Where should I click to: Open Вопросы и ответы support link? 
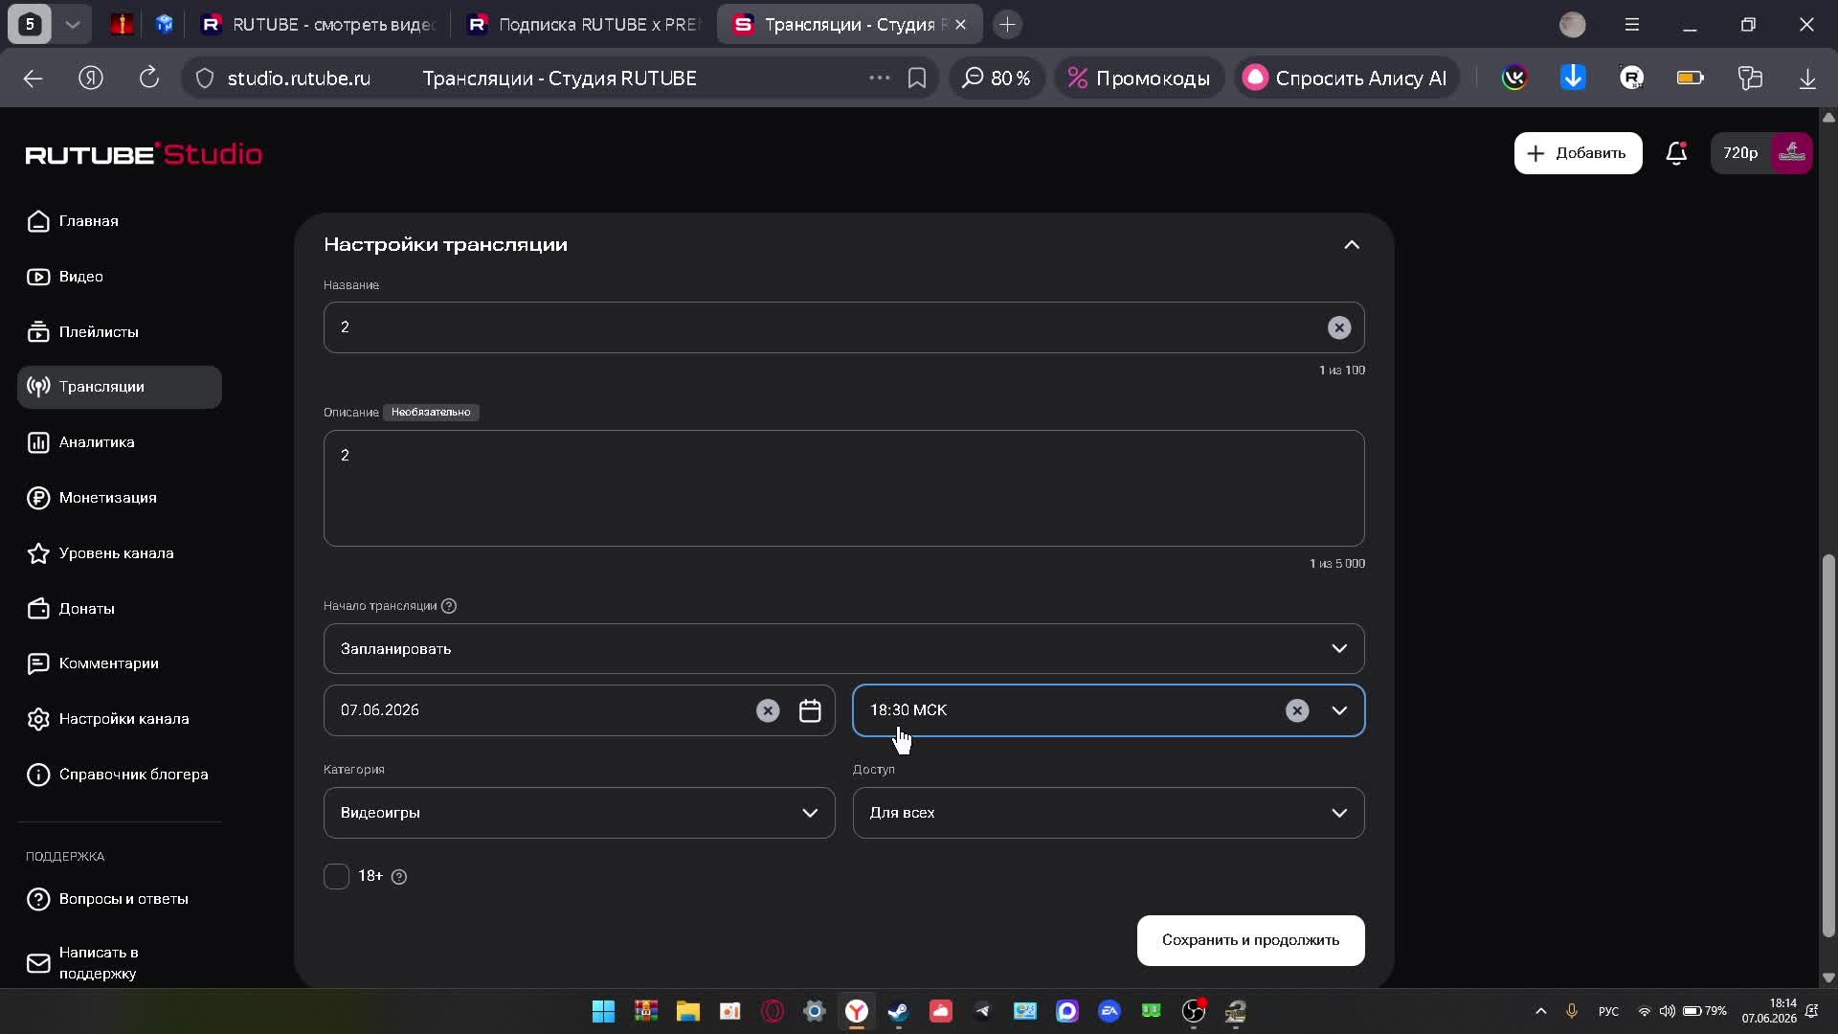click(x=120, y=899)
